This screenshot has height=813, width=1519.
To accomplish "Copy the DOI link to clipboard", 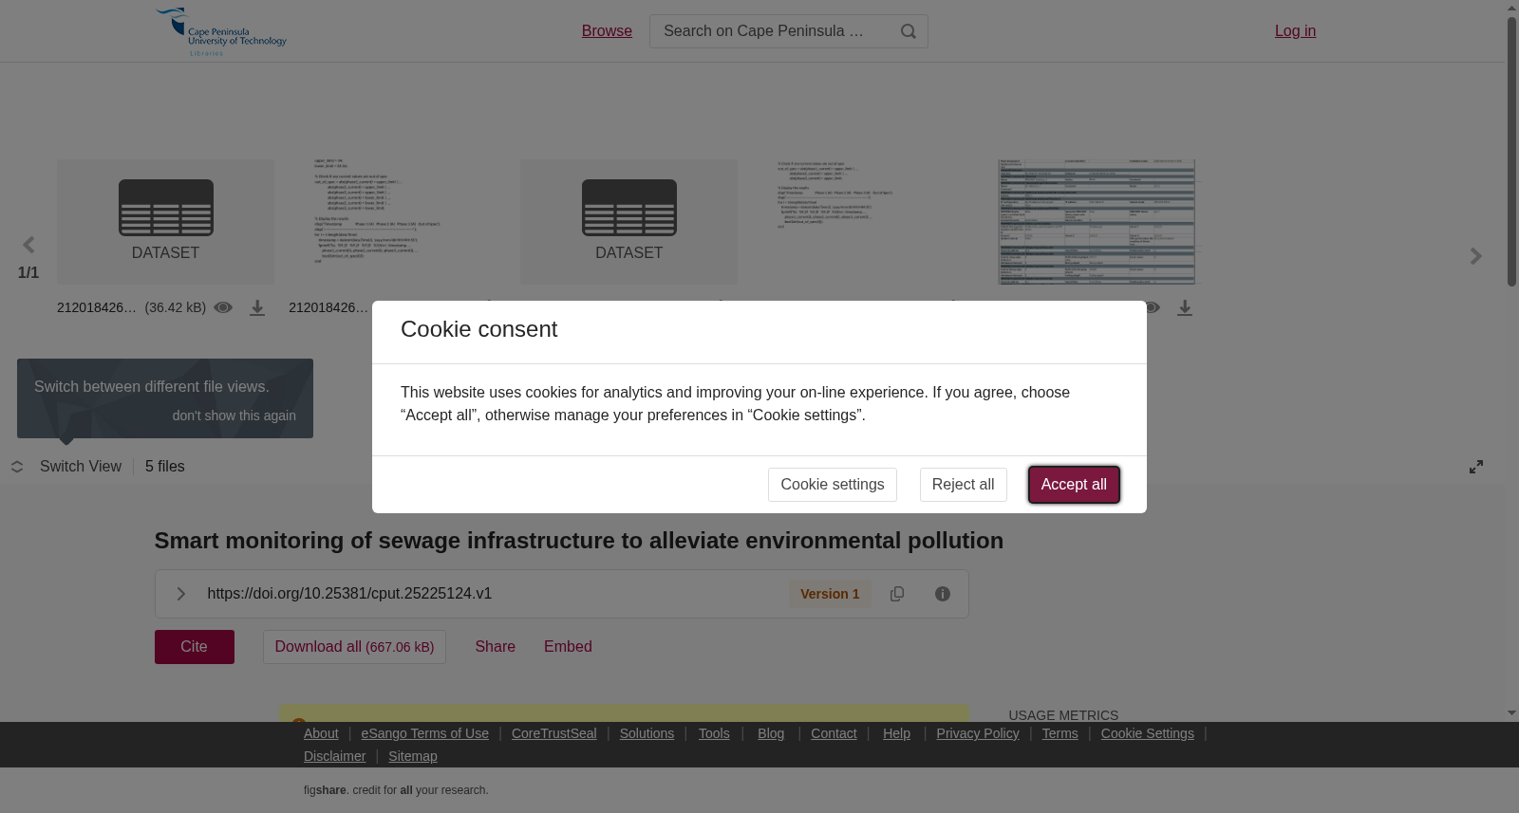I will point(897,594).
